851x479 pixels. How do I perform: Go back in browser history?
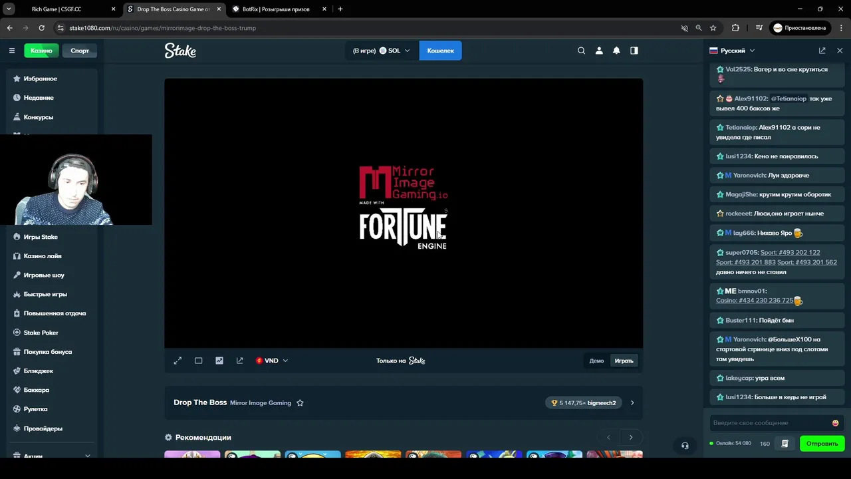point(9,28)
